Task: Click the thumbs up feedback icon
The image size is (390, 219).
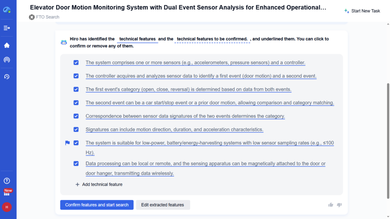Action: point(331,205)
